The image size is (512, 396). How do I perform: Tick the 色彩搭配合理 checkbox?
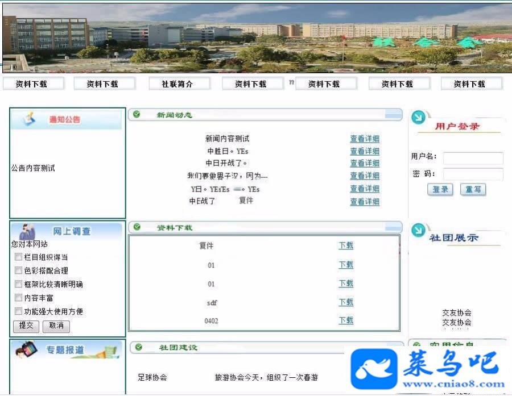point(18,270)
